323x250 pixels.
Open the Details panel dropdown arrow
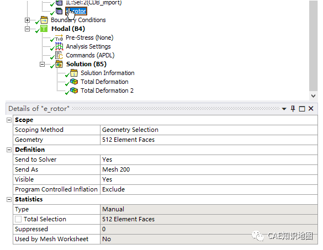click(284, 109)
